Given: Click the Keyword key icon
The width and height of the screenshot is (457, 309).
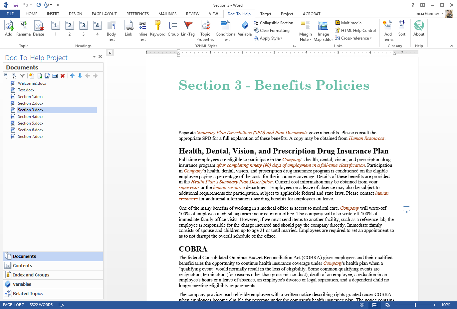Looking at the screenshot, I should click(x=158, y=29).
